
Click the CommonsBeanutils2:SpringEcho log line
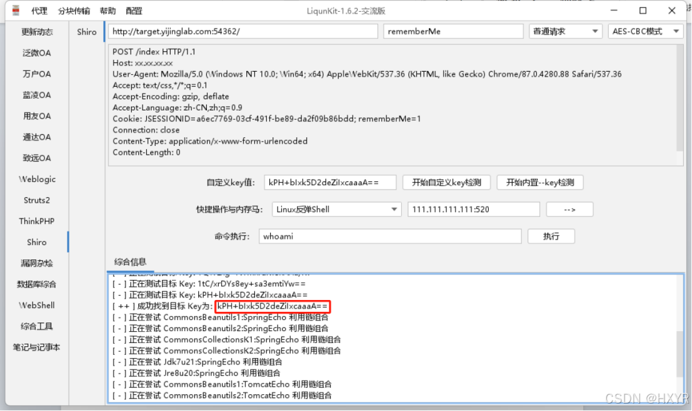[x=220, y=328]
